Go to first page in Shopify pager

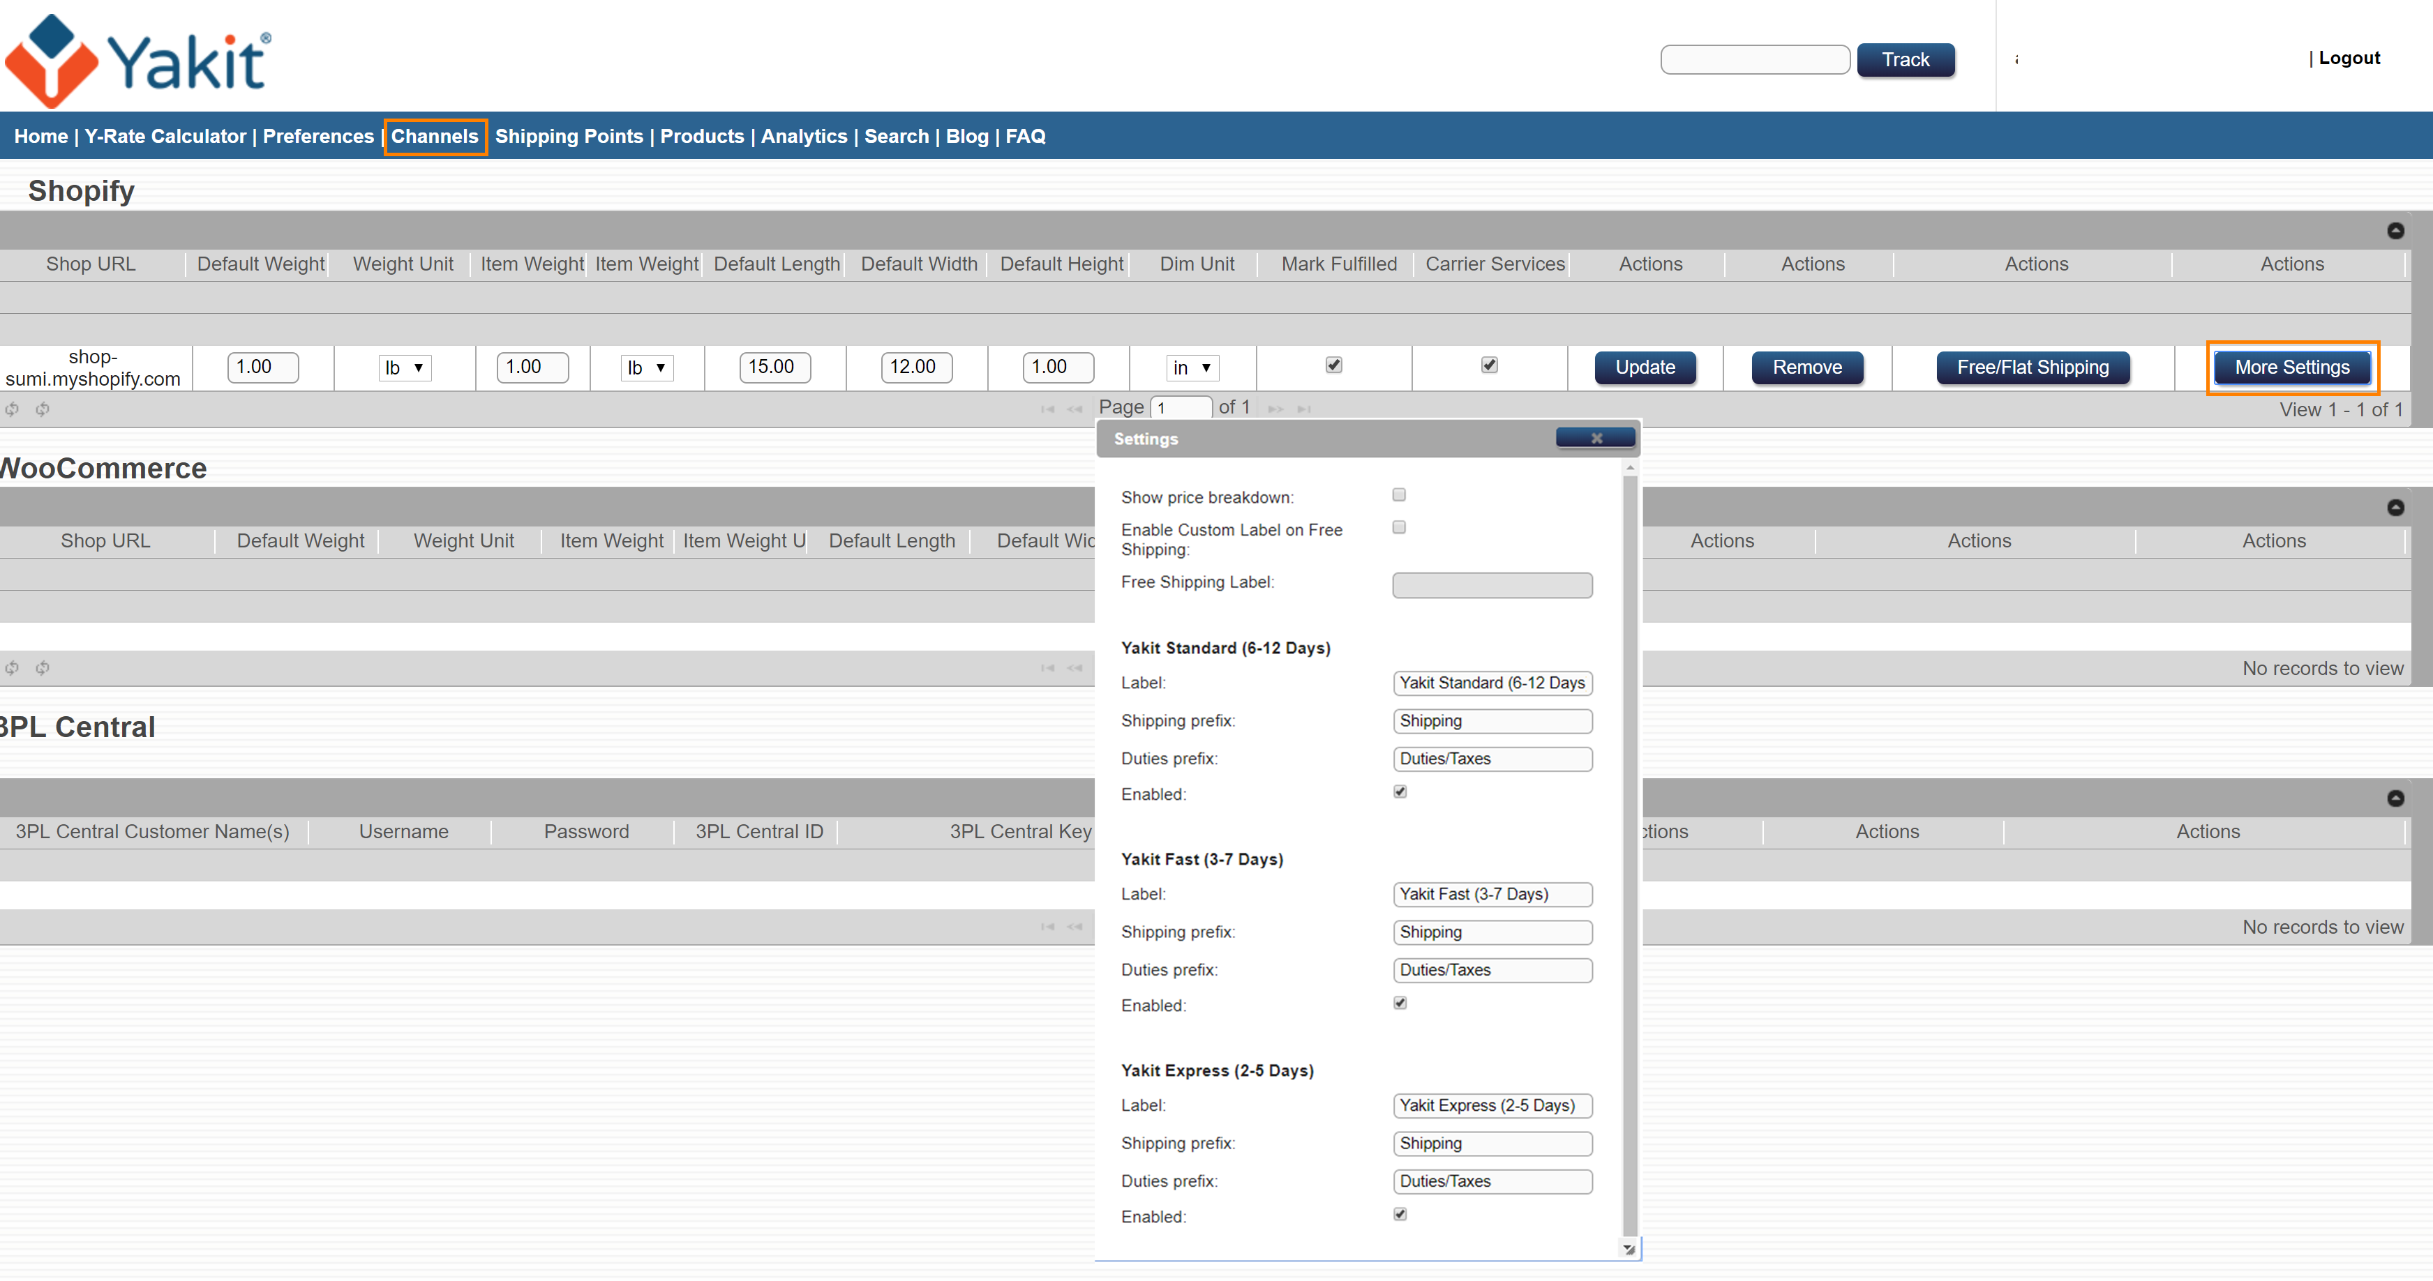1047,409
